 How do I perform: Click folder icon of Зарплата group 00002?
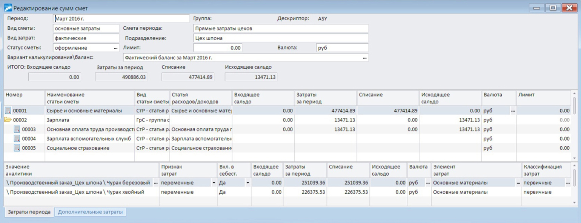point(8,120)
